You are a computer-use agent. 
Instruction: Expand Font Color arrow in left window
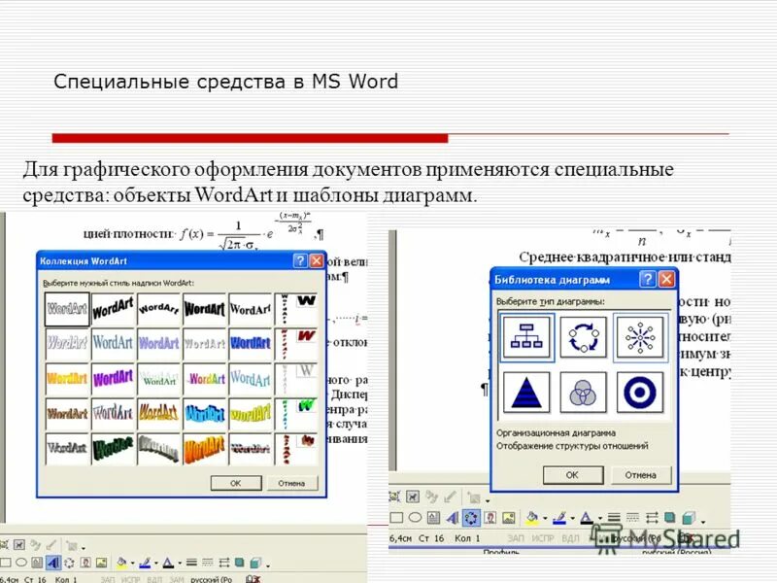180,564
